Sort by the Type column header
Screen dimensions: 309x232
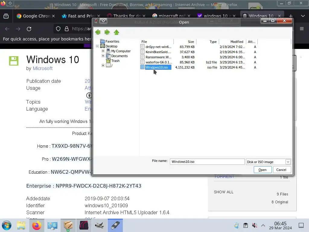[208, 42]
